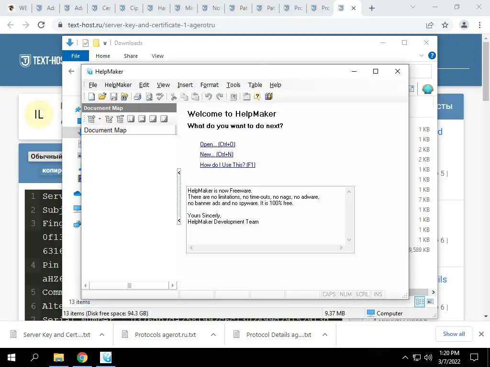Click the third Document Map tree icon
Screen dimensions: 490x367
120,119
